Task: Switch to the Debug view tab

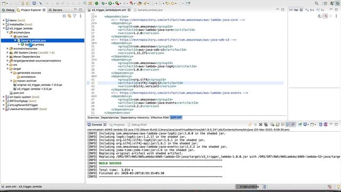Action: [x=8, y=10]
